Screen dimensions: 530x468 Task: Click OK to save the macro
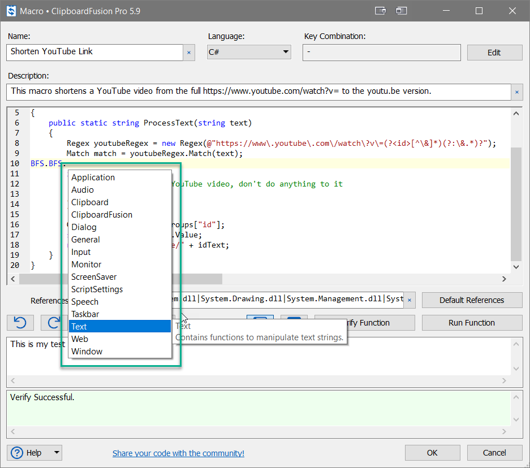click(x=432, y=453)
